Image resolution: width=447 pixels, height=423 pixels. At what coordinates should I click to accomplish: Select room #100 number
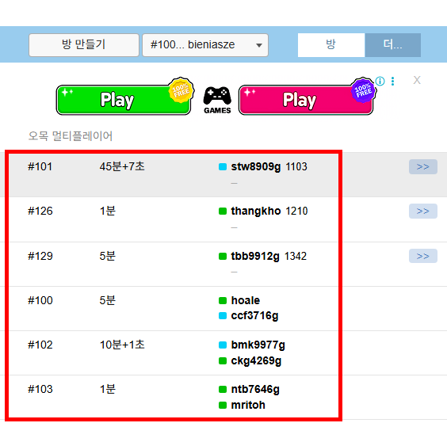[40, 300]
